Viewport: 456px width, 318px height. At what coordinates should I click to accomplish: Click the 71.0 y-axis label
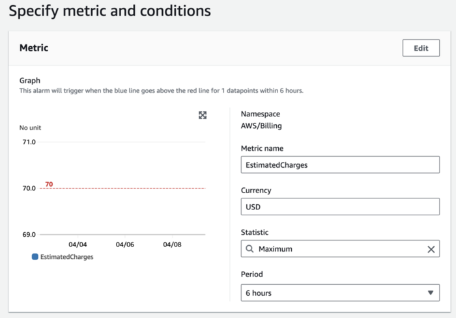click(x=29, y=142)
